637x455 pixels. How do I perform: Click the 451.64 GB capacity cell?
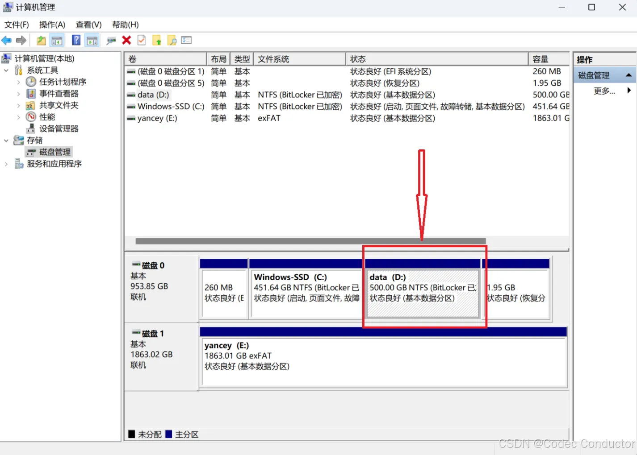click(x=551, y=106)
